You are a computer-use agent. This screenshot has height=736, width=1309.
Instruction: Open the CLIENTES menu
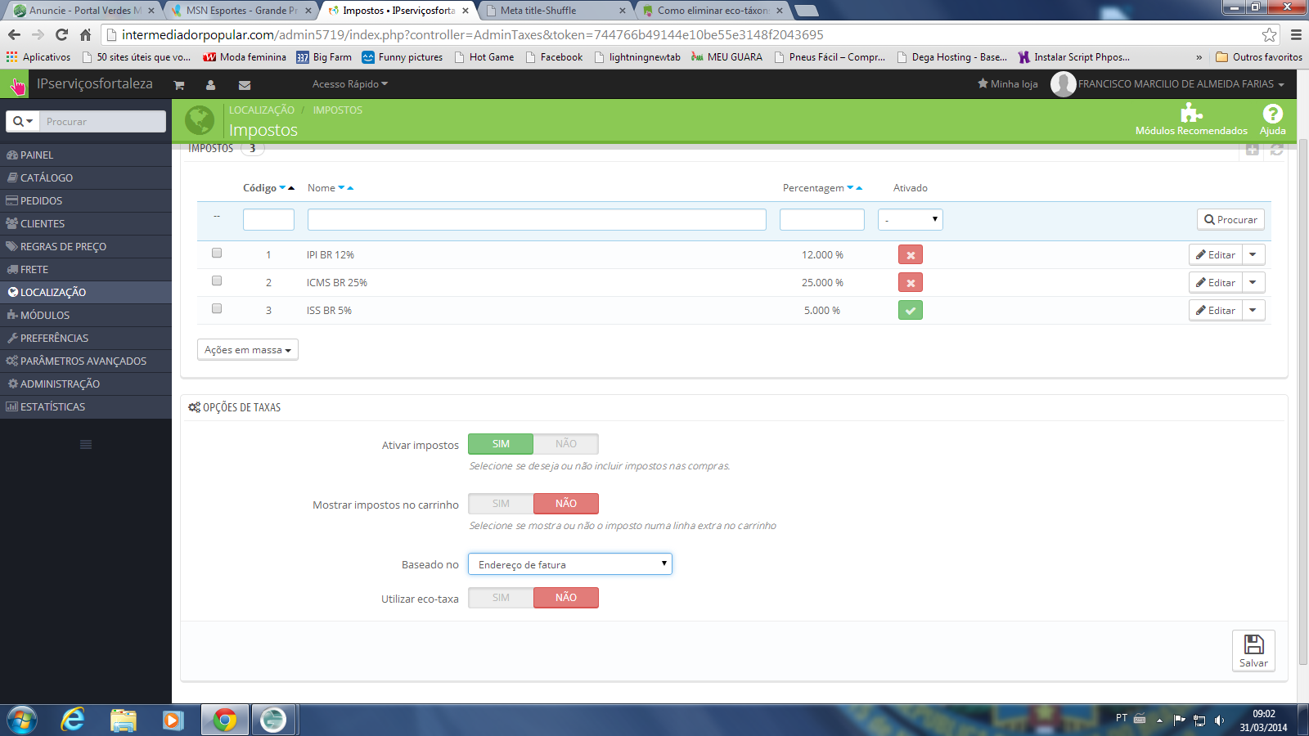[86, 223]
